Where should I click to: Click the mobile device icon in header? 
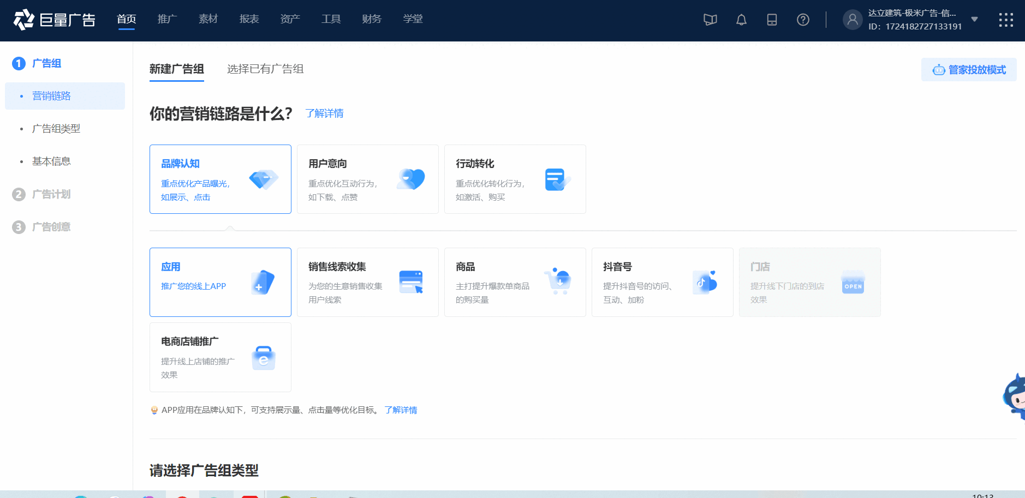coord(771,20)
